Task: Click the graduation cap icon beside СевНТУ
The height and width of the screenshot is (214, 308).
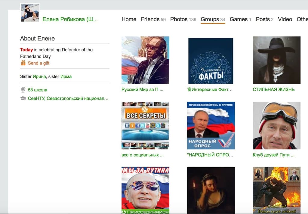Action: tap(23, 98)
